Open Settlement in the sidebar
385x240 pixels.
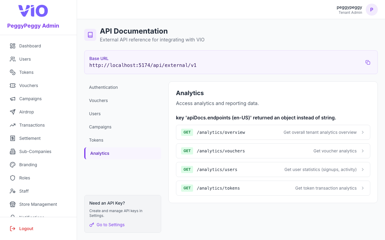(x=38, y=138)
